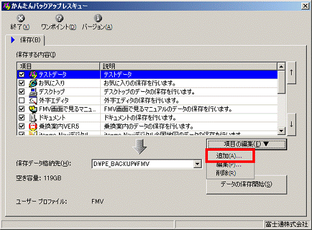Viewport: 312px width, 230px height.
Task: Click the 説明 column header
Action: [x=188, y=67]
